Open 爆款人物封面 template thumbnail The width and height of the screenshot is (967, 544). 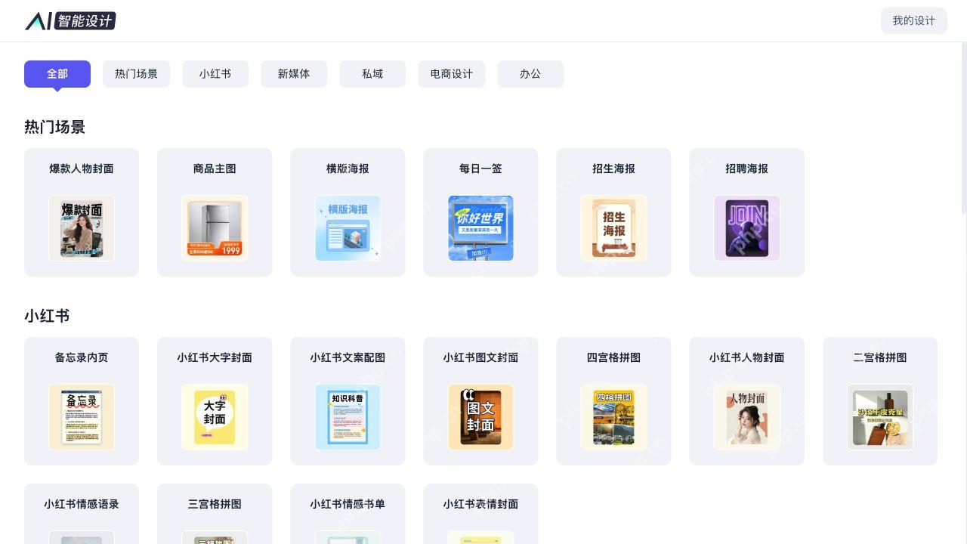(x=82, y=228)
